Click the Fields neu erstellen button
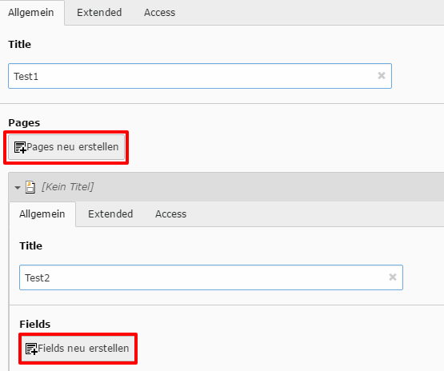The width and height of the screenshot is (444, 371). pos(78,349)
